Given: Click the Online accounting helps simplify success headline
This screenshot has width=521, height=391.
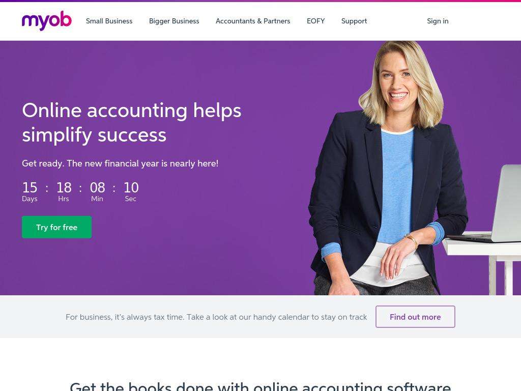Looking at the screenshot, I should (132, 122).
